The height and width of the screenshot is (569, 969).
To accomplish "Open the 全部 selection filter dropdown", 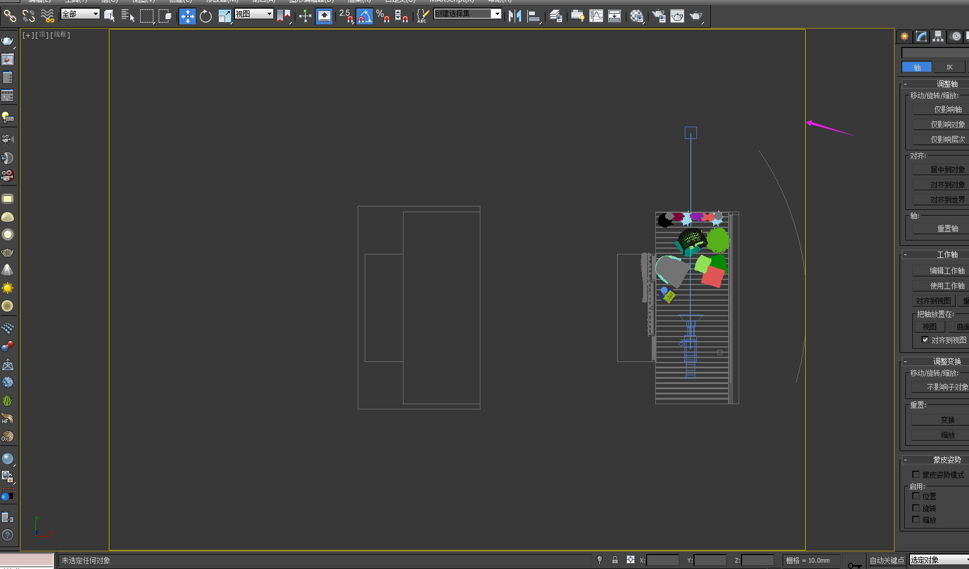I will point(80,14).
